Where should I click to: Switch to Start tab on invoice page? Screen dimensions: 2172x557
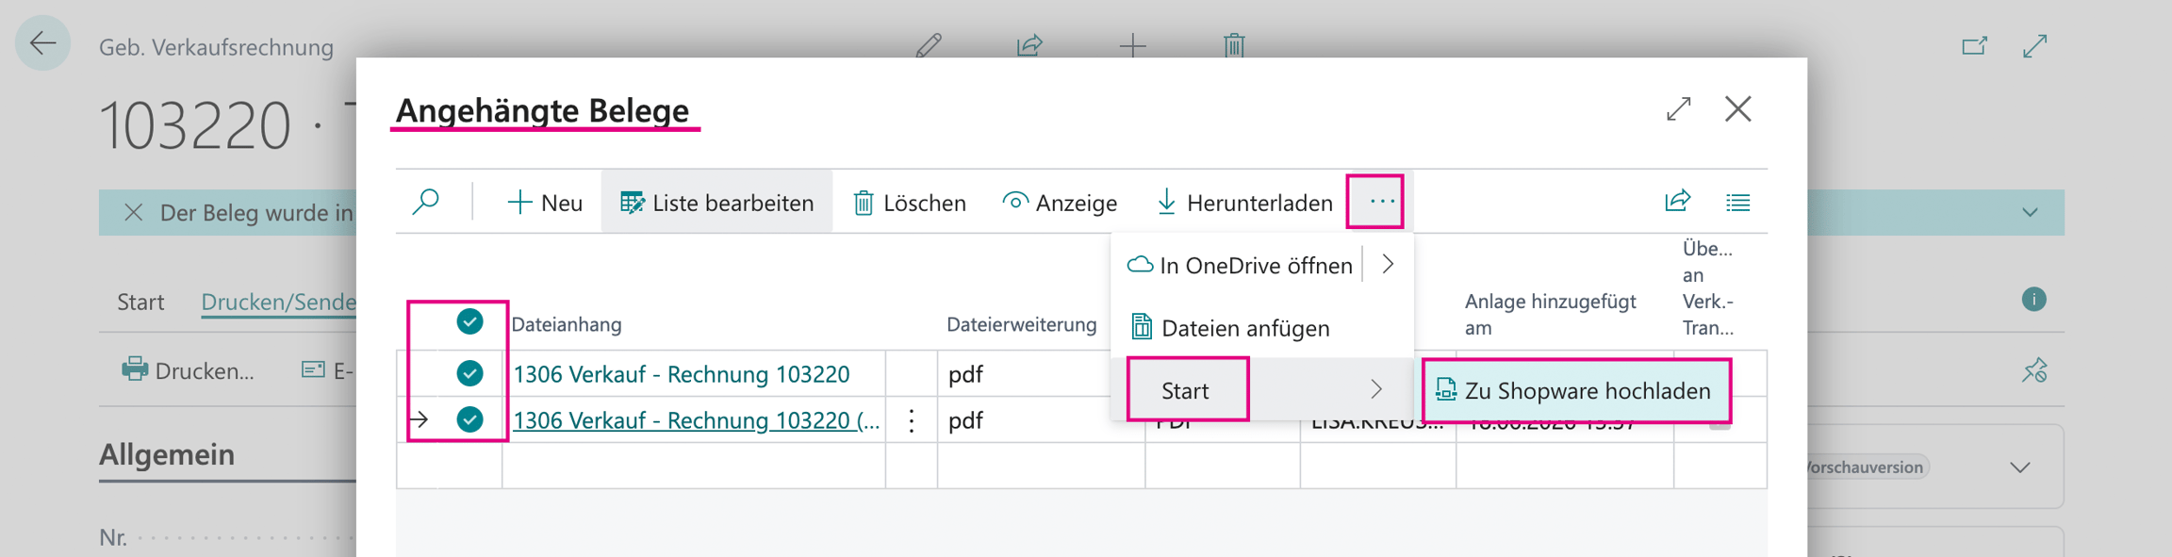(140, 302)
